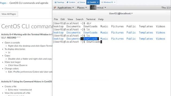Click the 'Open a console' list item

12,43
